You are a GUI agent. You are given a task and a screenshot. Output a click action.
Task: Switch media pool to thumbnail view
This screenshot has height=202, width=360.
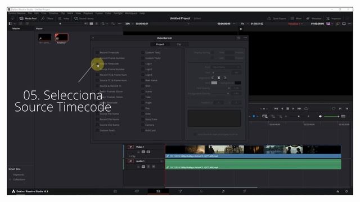pyautogui.click(x=91, y=24)
